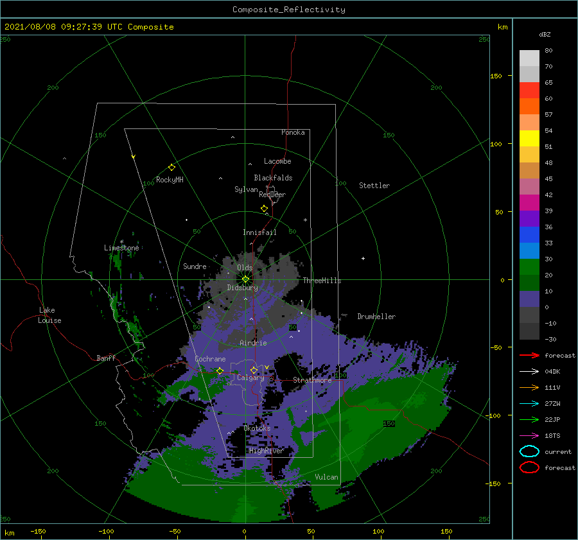The height and width of the screenshot is (540, 578).
Task: Pick the dark green 20–10 dBZ swatch
Action: coord(529,283)
